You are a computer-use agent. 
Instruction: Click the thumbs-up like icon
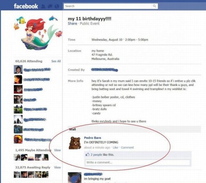coord(87,154)
